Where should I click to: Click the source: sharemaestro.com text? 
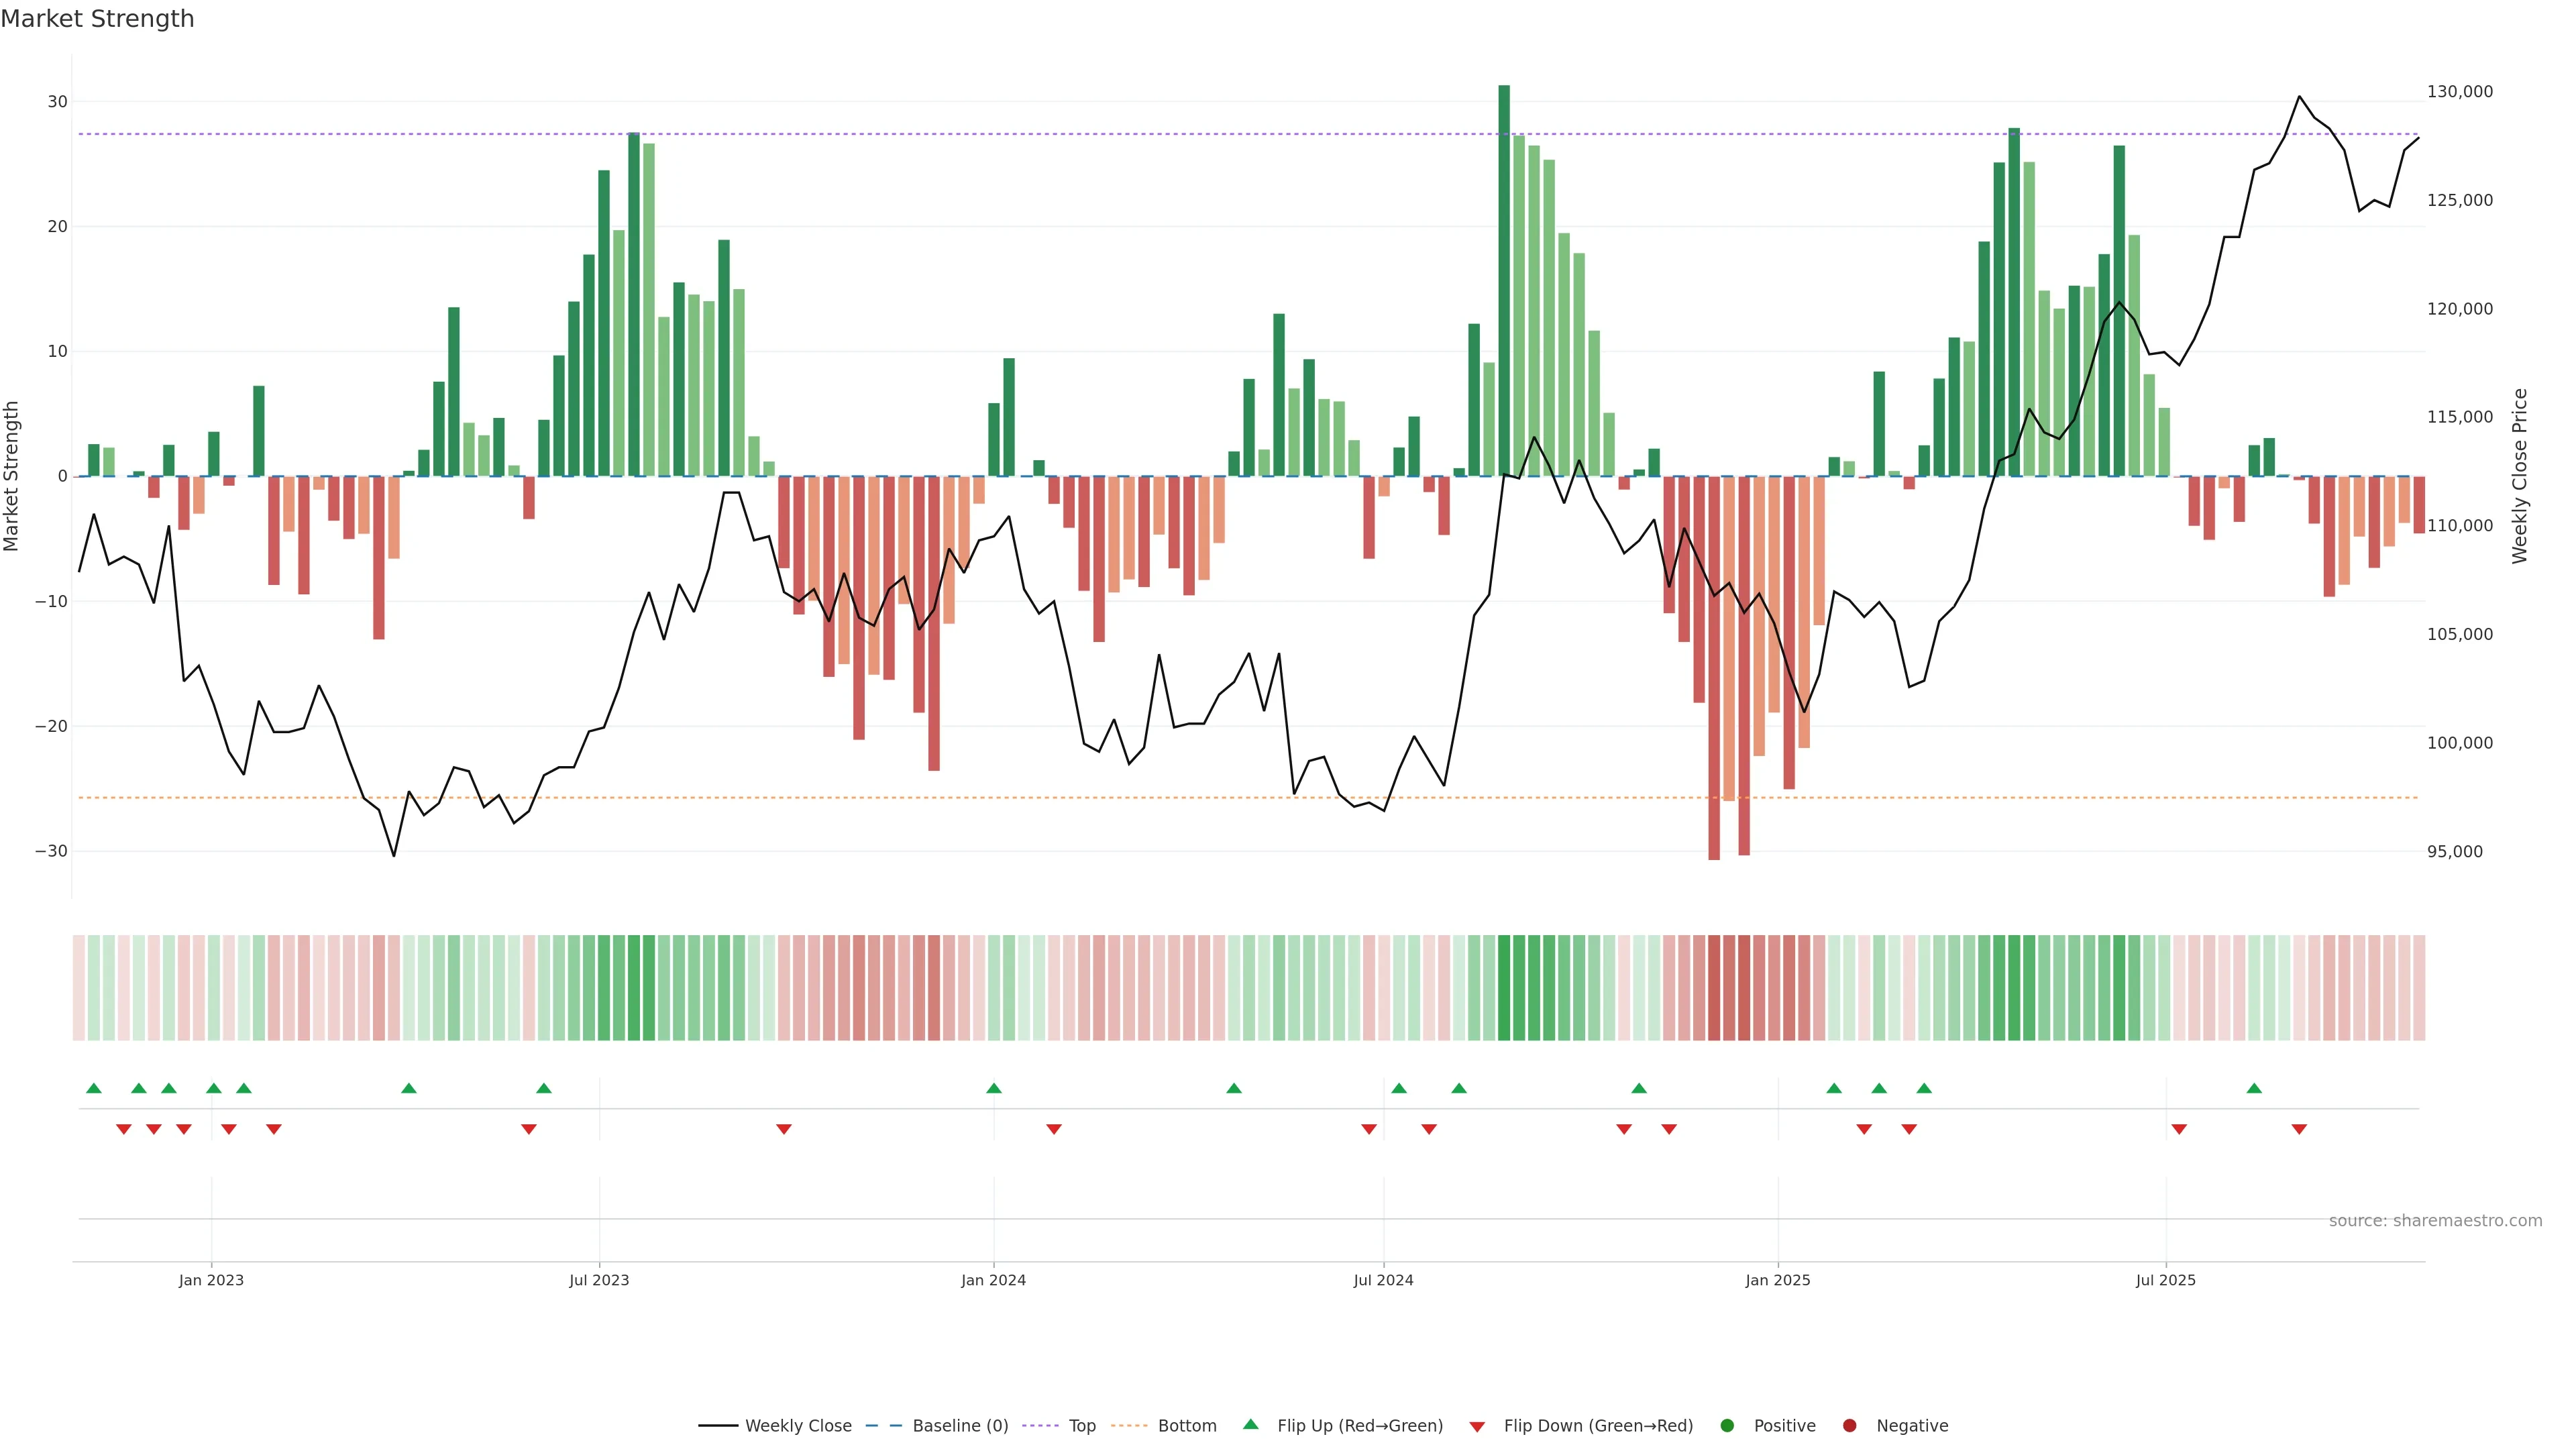coord(2435,1220)
